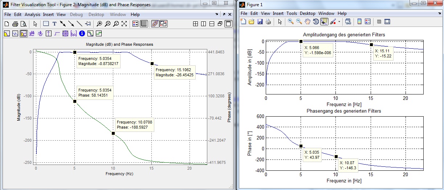
Task: Open Filter Information via blue info icon
Action: point(82,33)
